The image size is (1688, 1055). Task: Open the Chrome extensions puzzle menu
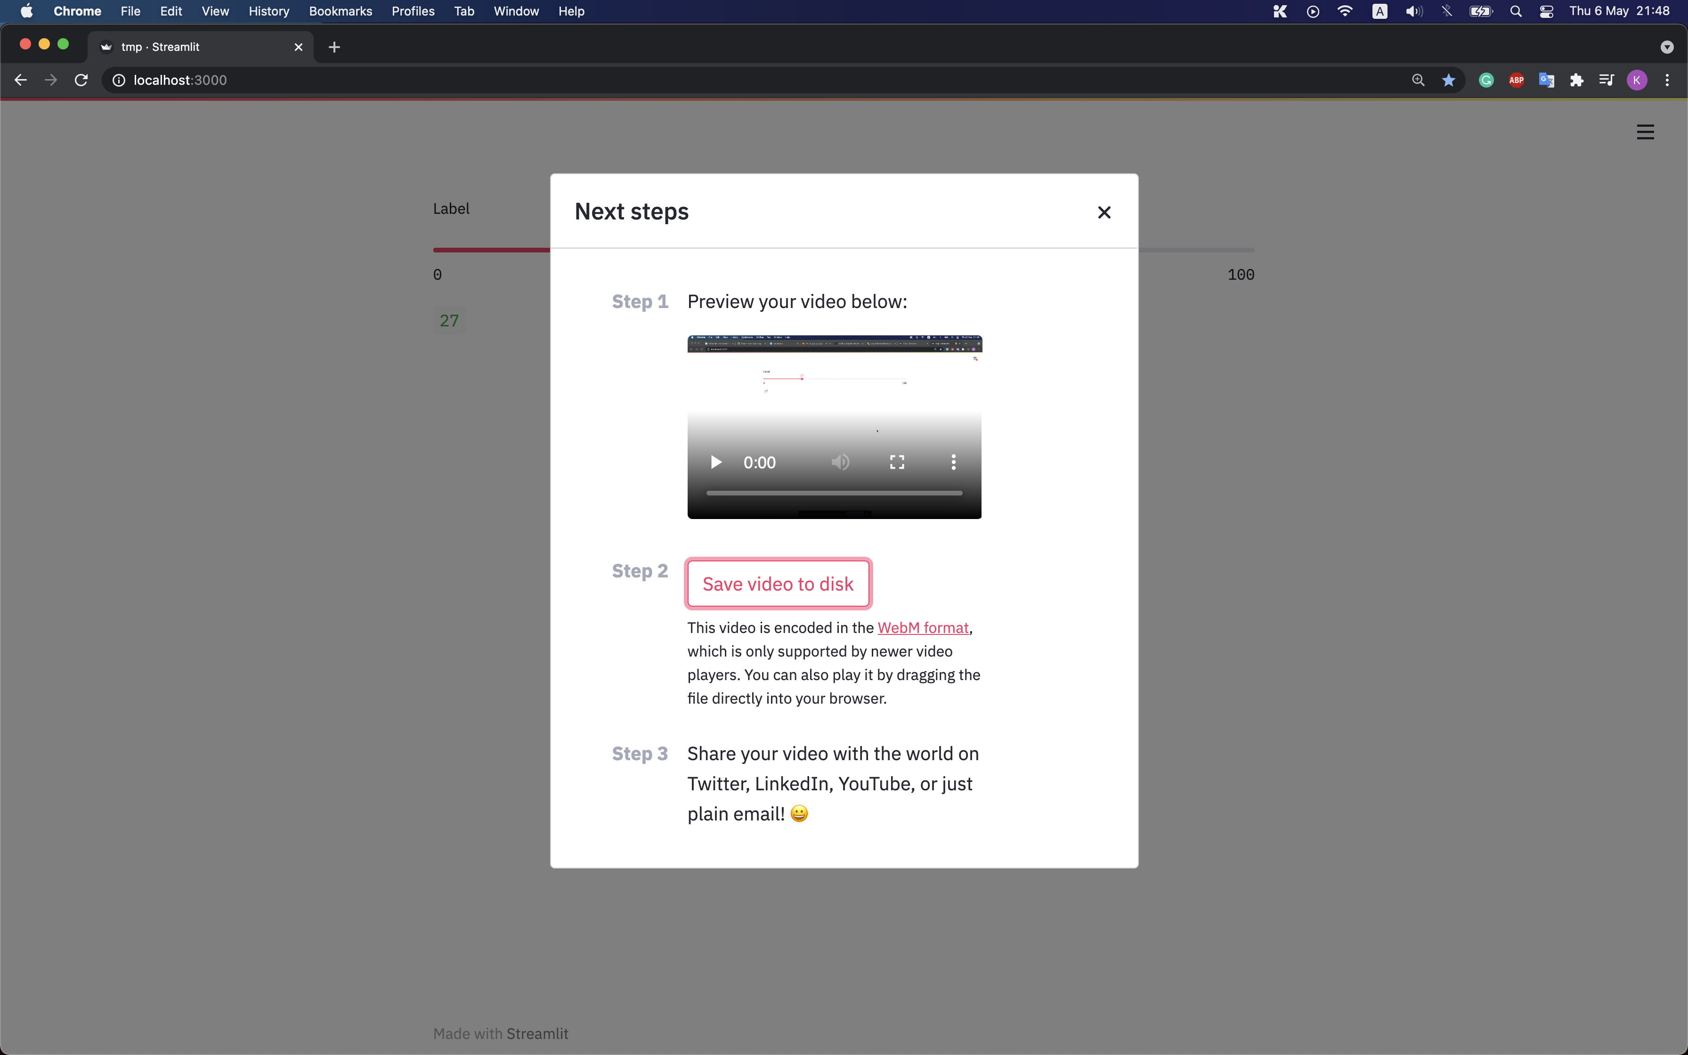pos(1576,80)
